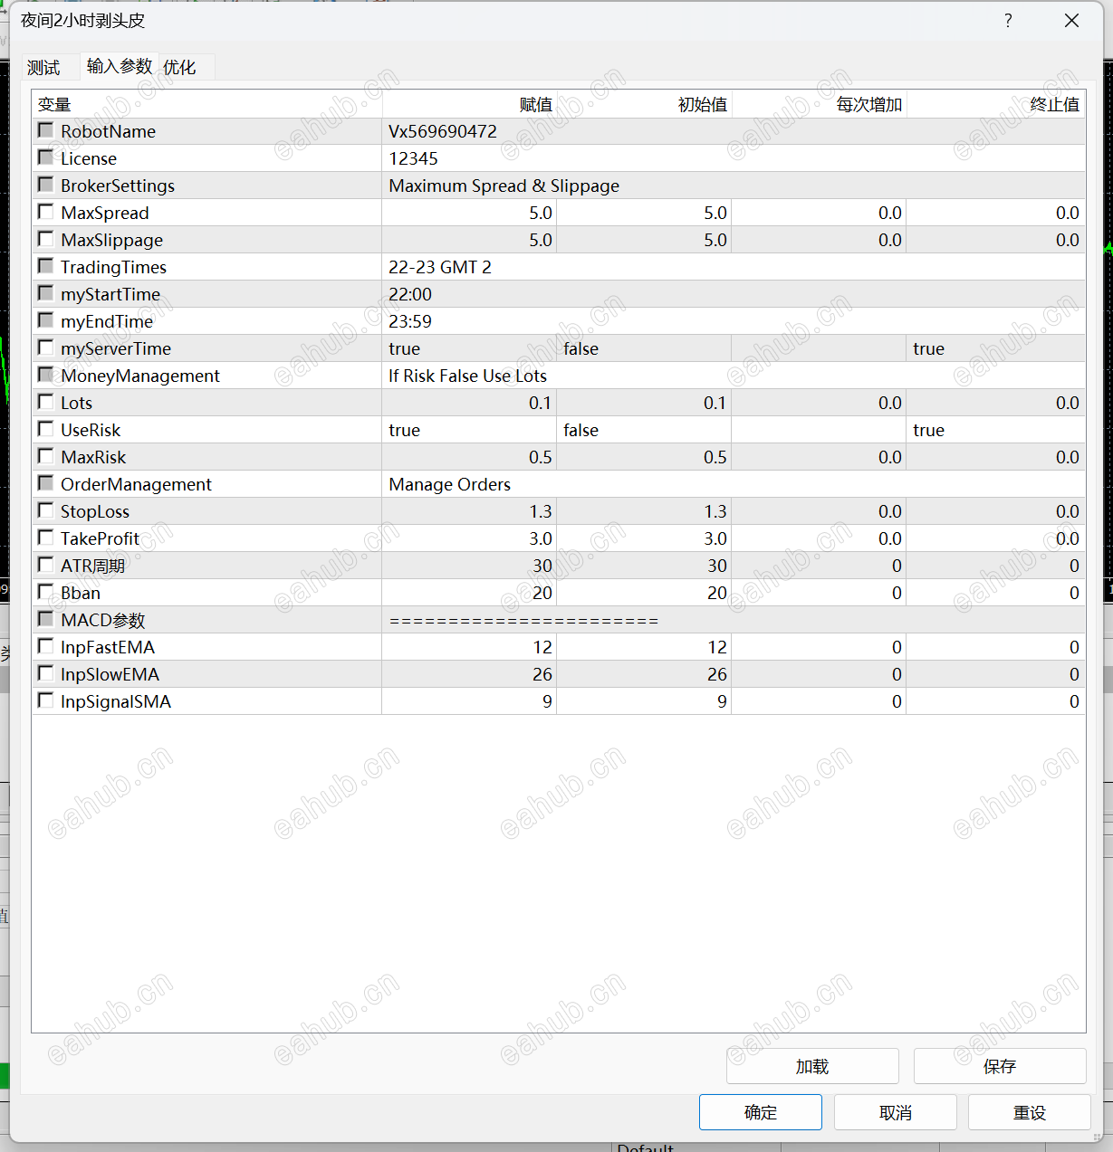Click the 赋值 column header
This screenshot has height=1152, width=1113.
pyautogui.click(x=469, y=104)
